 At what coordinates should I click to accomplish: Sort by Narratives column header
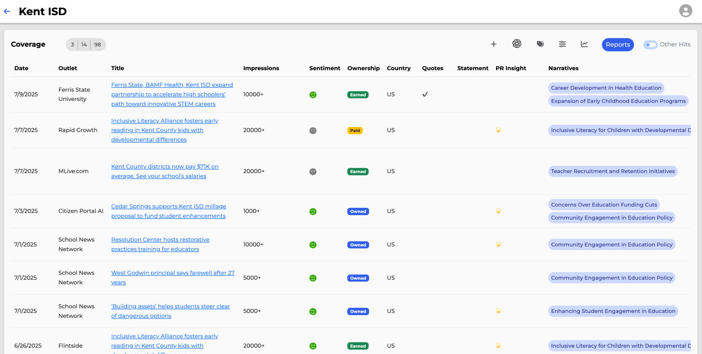coord(563,68)
